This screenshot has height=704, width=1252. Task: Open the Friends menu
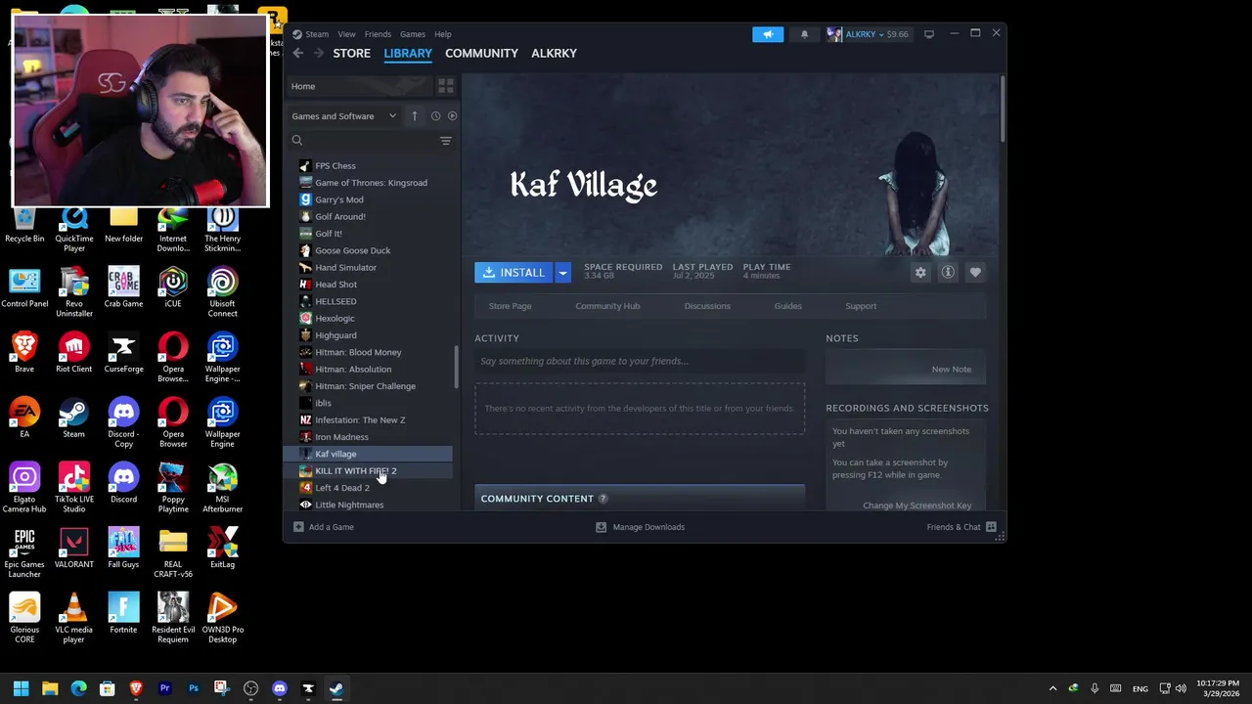click(378, 34)
